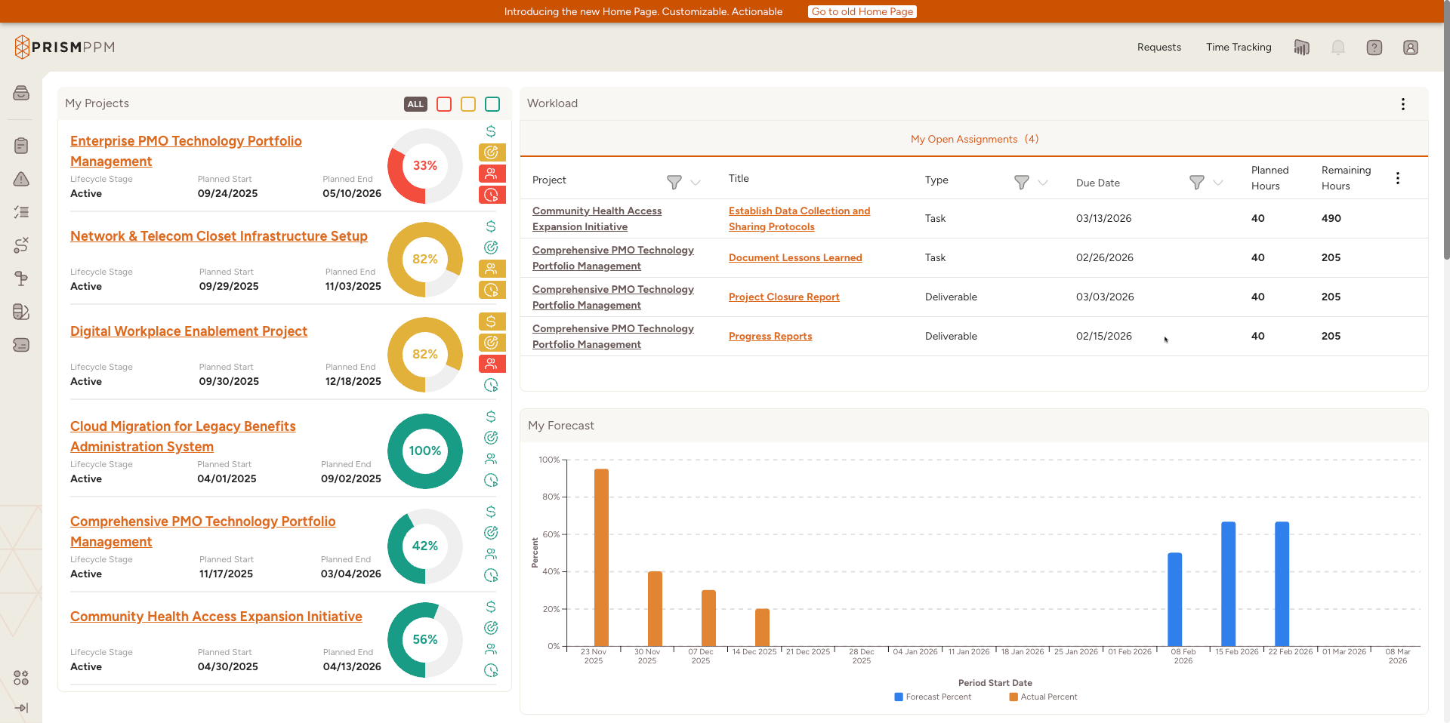The height and width of the screenshot is (723, 1450).
Task: Toggle the green status filter box
Action: pos(492,104)
